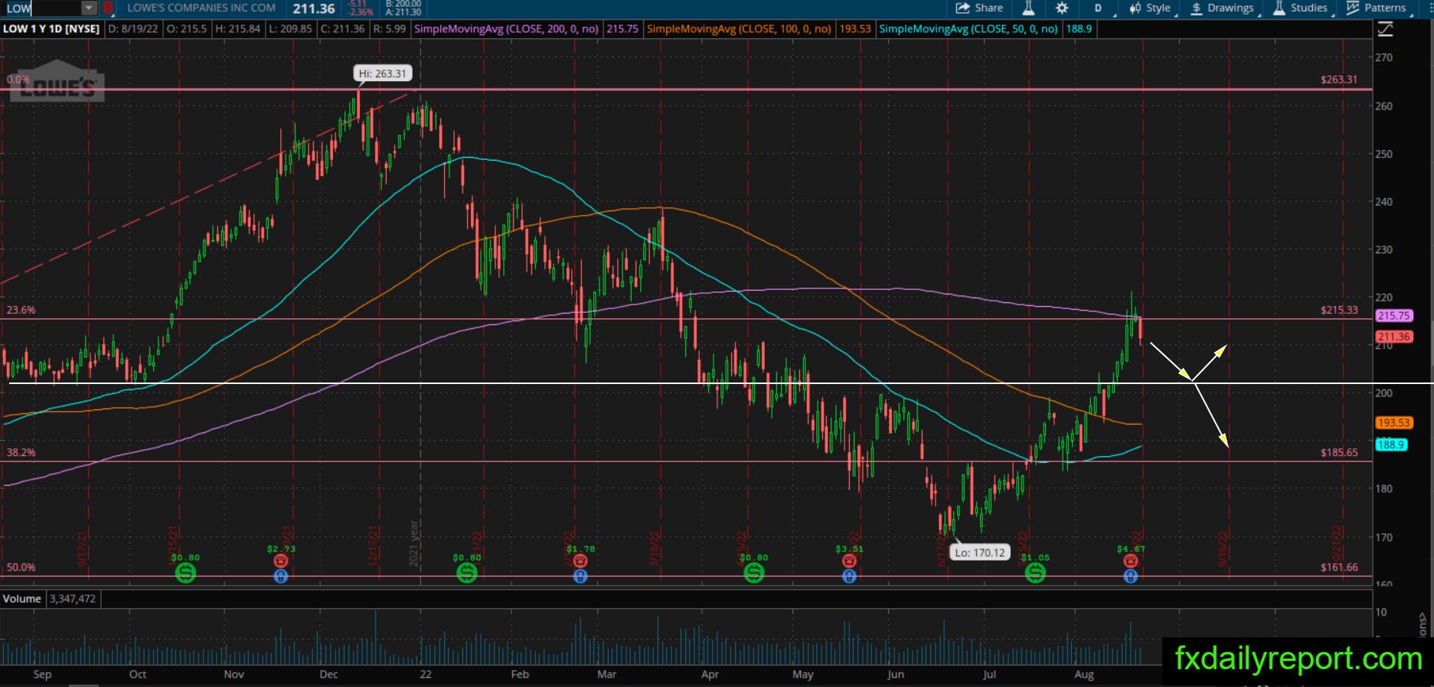Click the $3.51 earnings phone icon
This screenshot has width=1434, height=687.
[x=849, y=561]
